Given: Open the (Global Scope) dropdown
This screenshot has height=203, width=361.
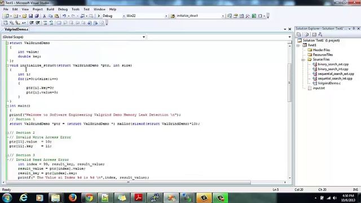Looking at the screenshot, I should coord(144,37).
